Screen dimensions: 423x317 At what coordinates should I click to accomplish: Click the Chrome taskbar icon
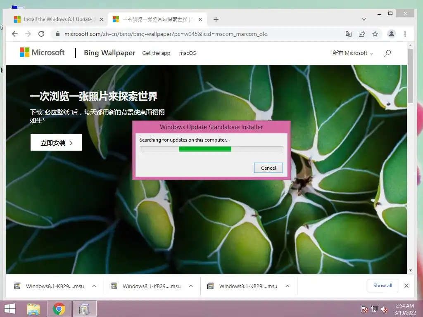(x=59, y=309)
